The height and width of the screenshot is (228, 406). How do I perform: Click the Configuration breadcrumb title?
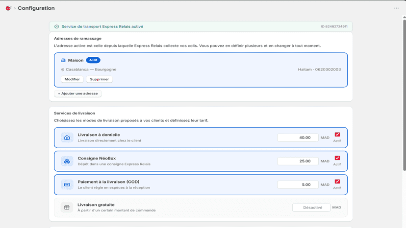point(36,8)
